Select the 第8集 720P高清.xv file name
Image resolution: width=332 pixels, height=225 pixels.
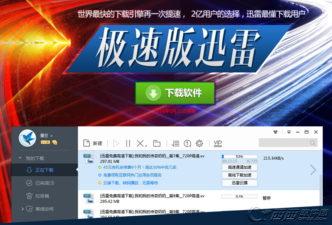pyautogui.click(x=152, y=196)
